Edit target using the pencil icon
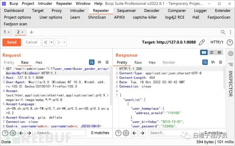Screen dimensions: 235x146 tap(202, 42)
